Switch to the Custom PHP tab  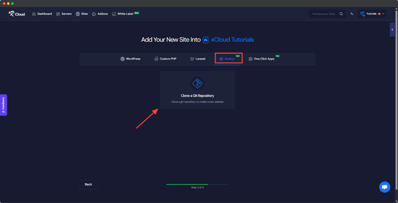(165, 59)
